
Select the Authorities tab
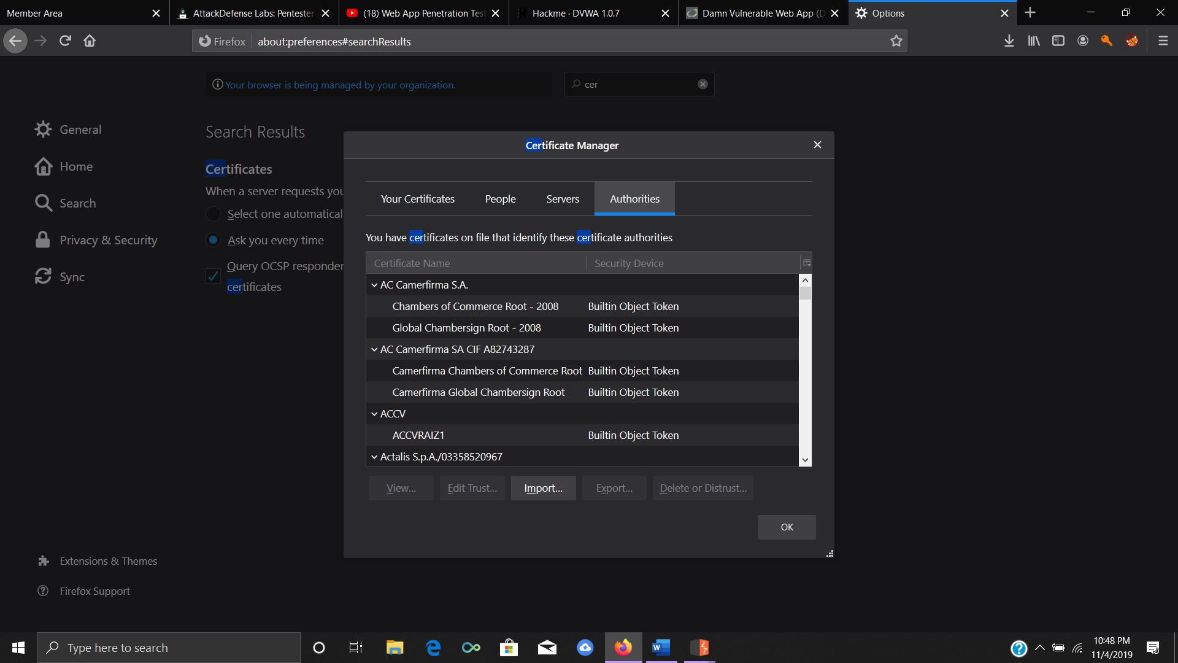[634, 199]
